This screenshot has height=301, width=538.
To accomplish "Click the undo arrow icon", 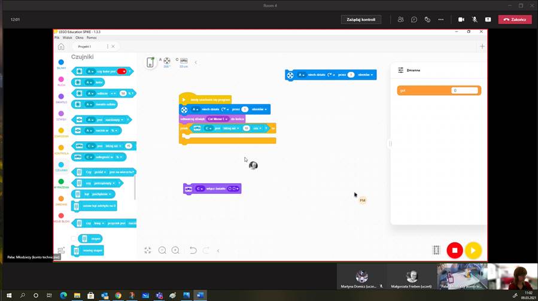I will point(193,250).
